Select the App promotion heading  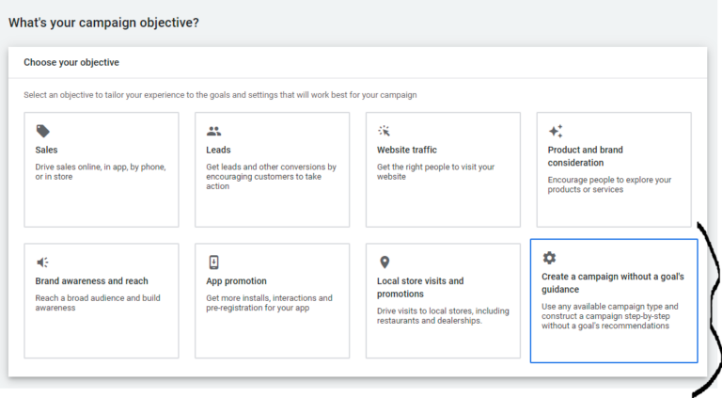236,281
